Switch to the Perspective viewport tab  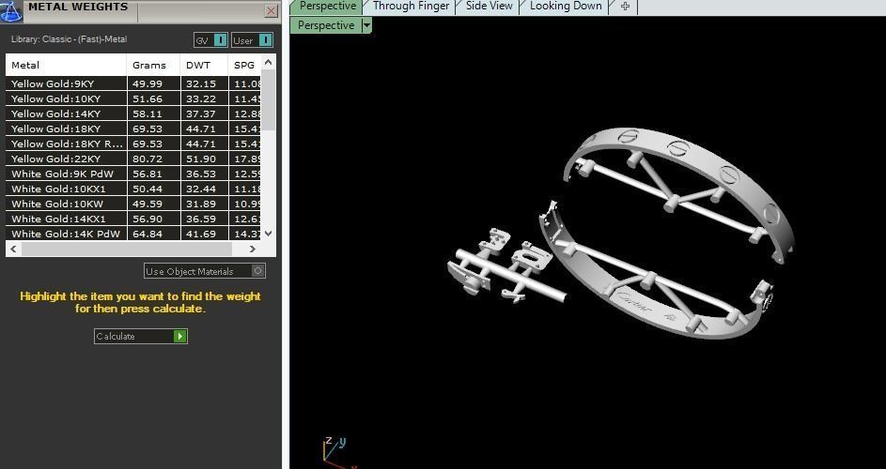[x=326, y=7]
